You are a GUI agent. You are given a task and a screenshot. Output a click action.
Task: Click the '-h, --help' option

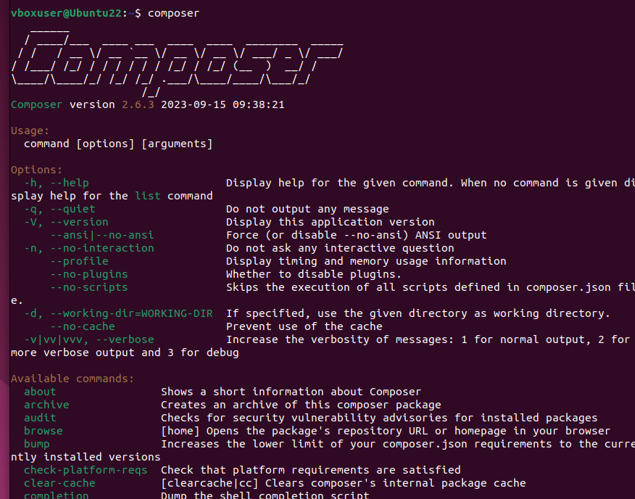pyautogui.click(x=57, y=183)
